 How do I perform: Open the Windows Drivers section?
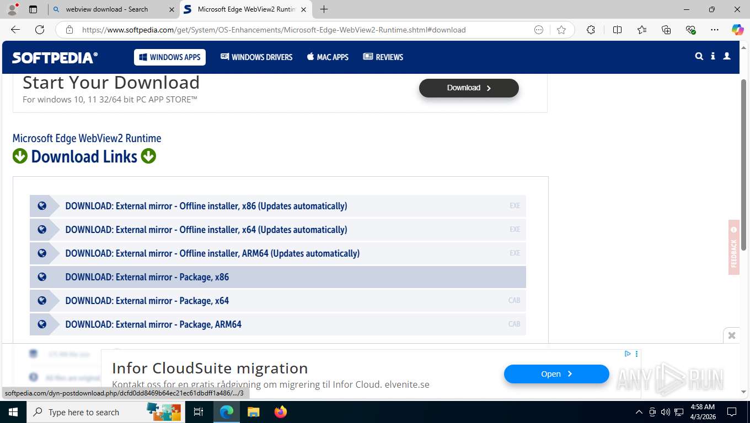(256, 57)
